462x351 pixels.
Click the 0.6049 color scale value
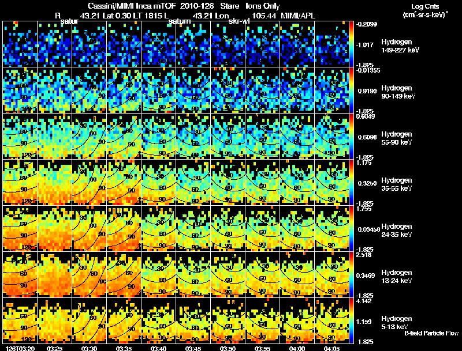click(x=366, y=116)
